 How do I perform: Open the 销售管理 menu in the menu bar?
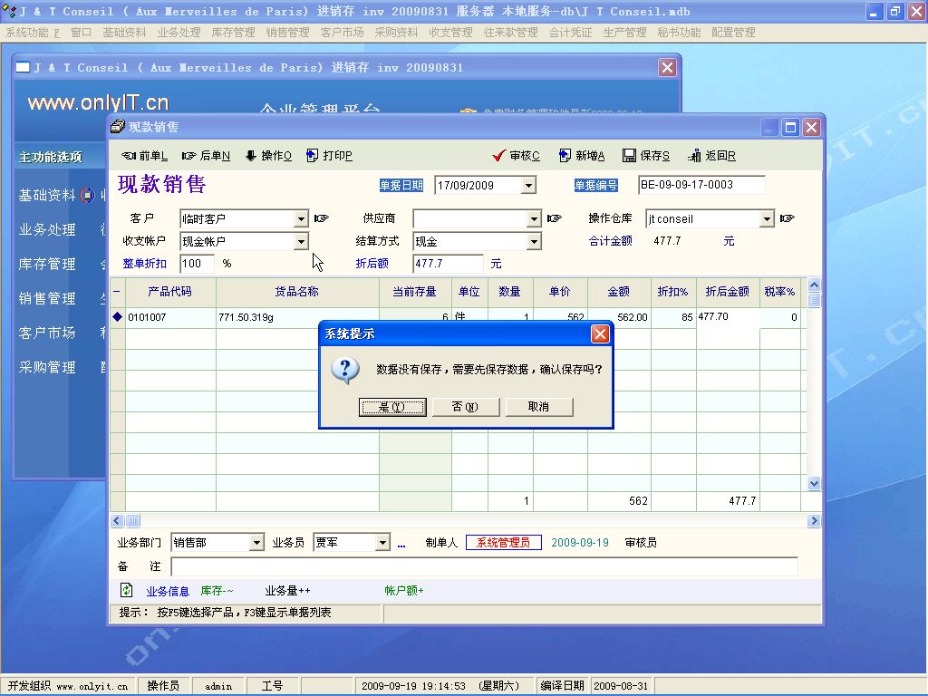[x=287, y=32]
